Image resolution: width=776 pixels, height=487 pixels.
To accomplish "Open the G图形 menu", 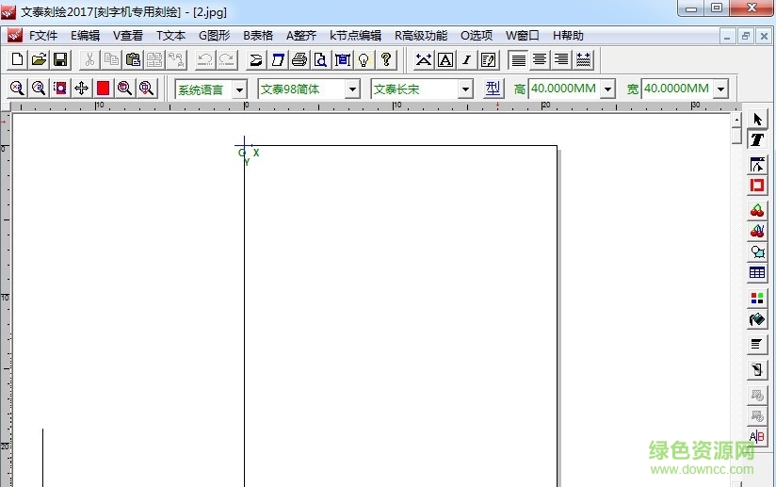I will pyautogui.click(x=214, y=36).
